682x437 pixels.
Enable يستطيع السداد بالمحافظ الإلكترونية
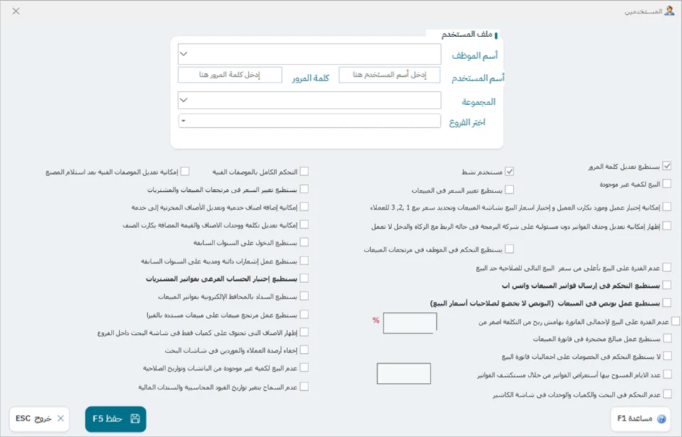305,296
